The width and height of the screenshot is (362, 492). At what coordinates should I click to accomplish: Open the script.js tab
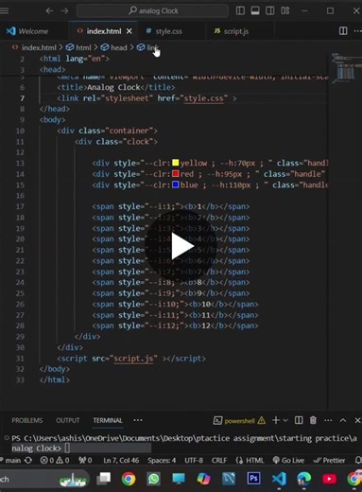click(235, 31)
